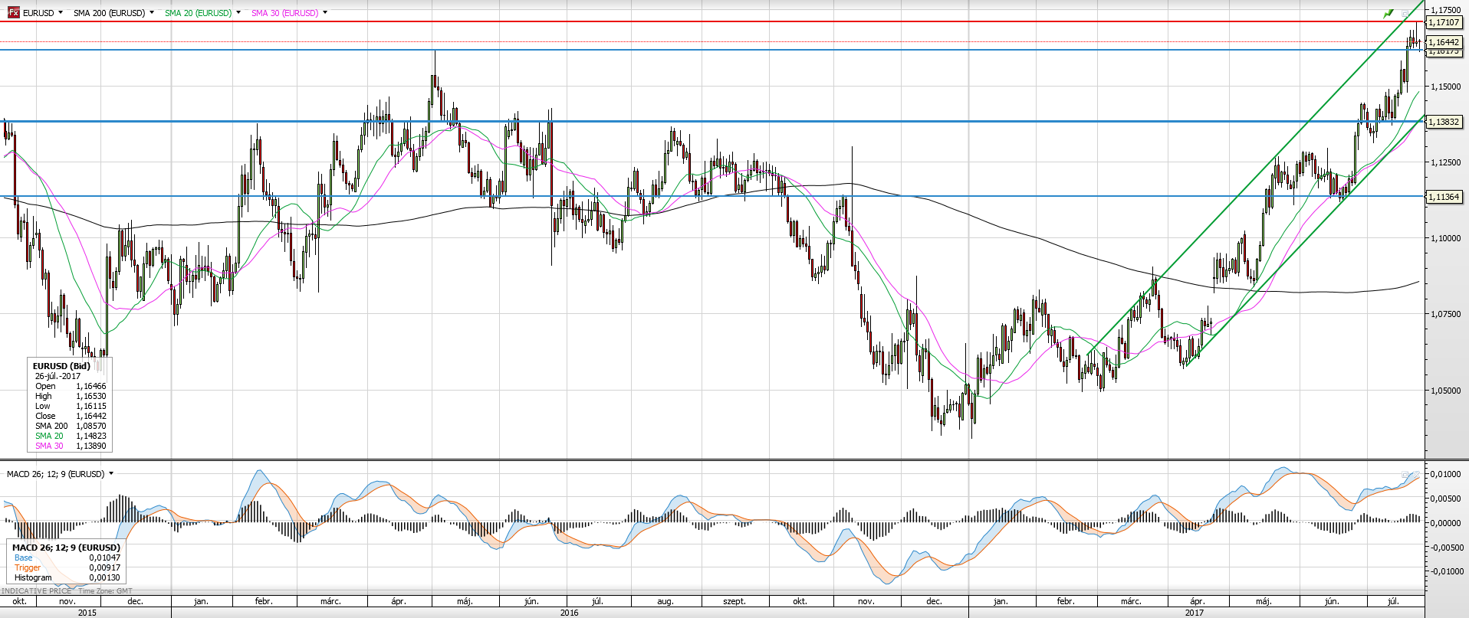Click the -0,01000 MACD axis label
The image size is (1469, 618).
(x=1445, y=571)
